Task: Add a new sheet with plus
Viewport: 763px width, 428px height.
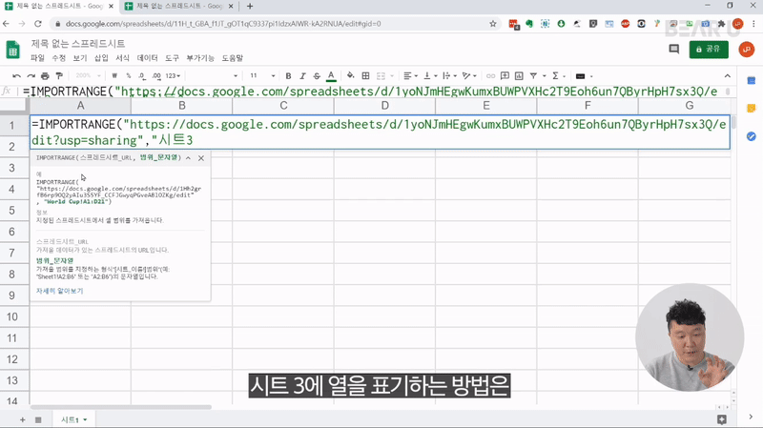Action: point(22,419)
